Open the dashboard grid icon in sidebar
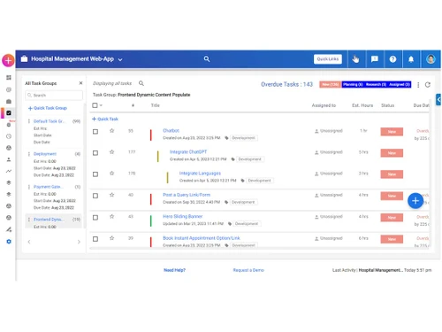This screenshot has width=442, height=332. point(9,77)
